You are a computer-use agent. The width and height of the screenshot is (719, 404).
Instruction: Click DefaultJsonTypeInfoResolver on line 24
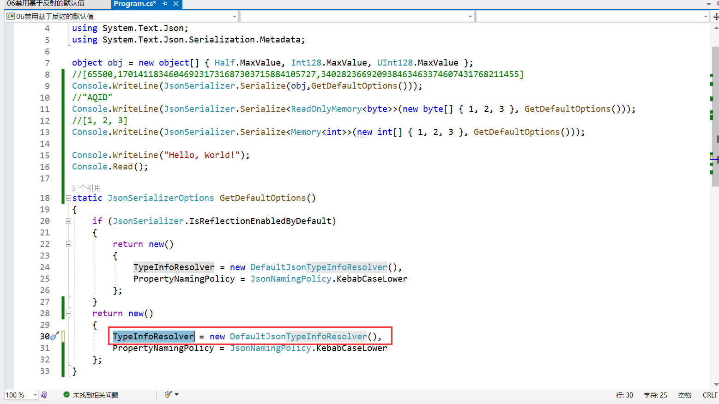[x=319, y=267]
